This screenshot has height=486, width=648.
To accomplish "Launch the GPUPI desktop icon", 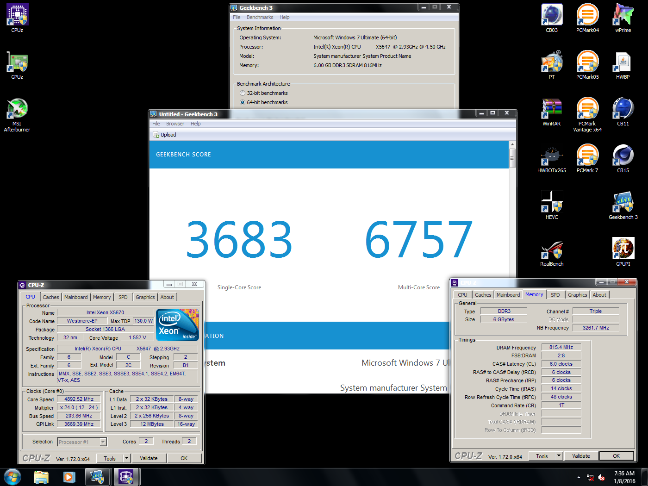I will click(623, 252).
